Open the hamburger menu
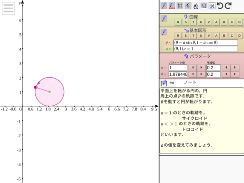The image size is (244, 183). (9, 9)
